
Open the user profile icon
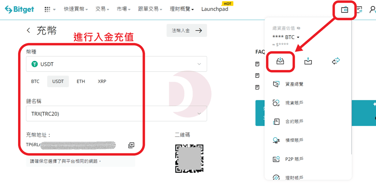click(373, 10)
